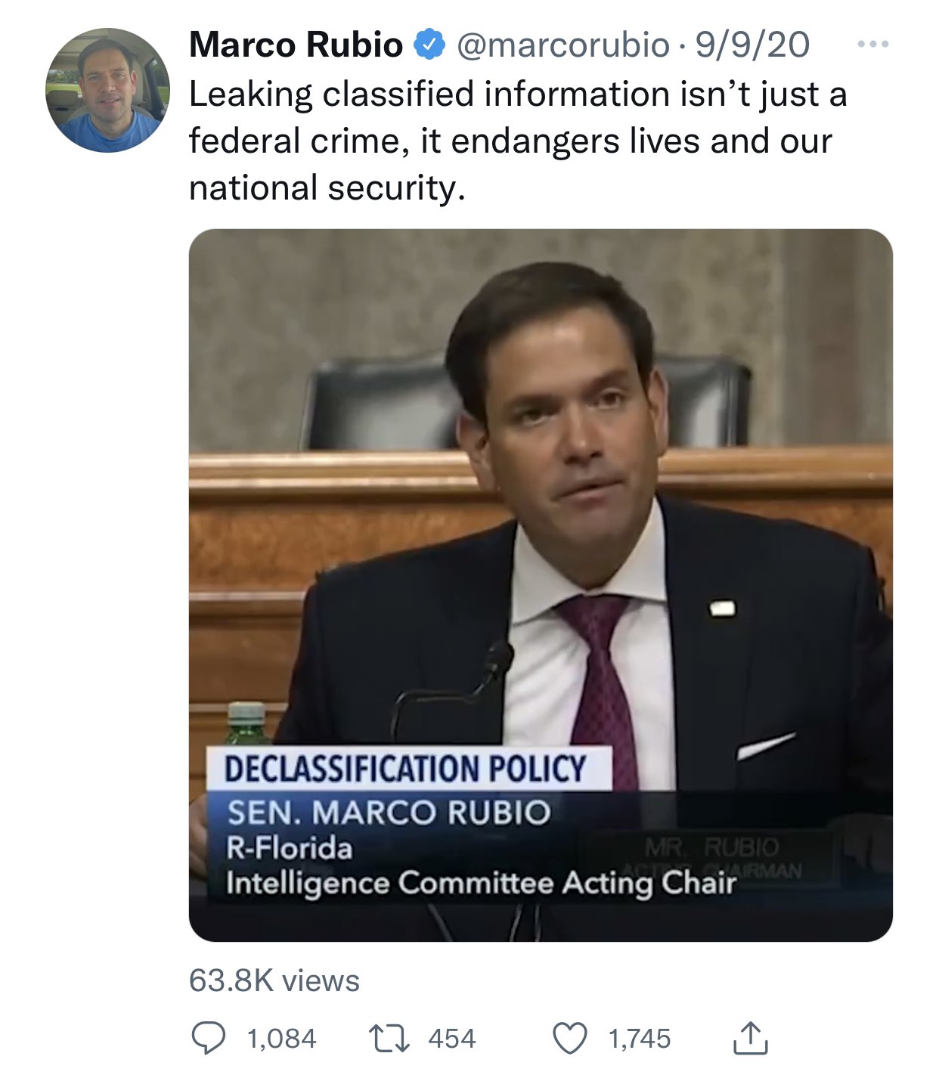Image resolution: width=939 pixels, height=1081 pixels.
Task: Click the 'Intelligence Committee Acting Chair' caption
Action: 481,882
